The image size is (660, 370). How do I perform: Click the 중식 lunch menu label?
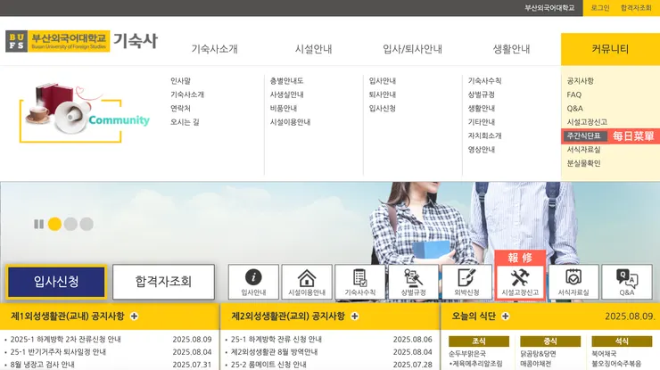click(x=550, y=341)
